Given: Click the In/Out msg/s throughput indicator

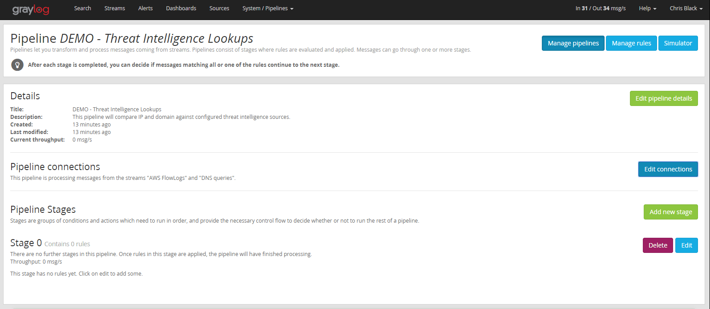Looking at the screenshot, I should (600, 8).
